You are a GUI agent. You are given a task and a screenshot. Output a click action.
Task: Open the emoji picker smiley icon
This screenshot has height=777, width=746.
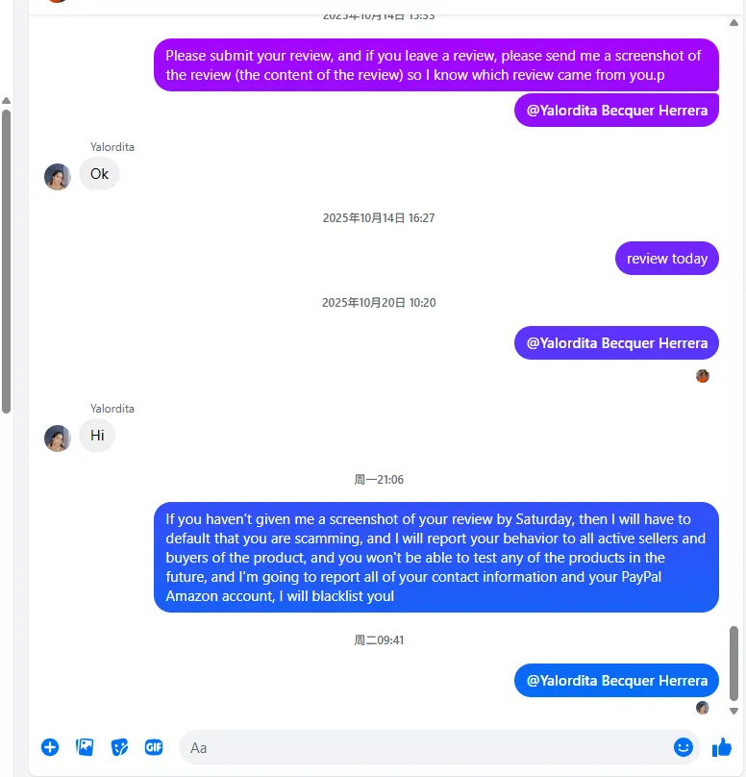[684, 747]
